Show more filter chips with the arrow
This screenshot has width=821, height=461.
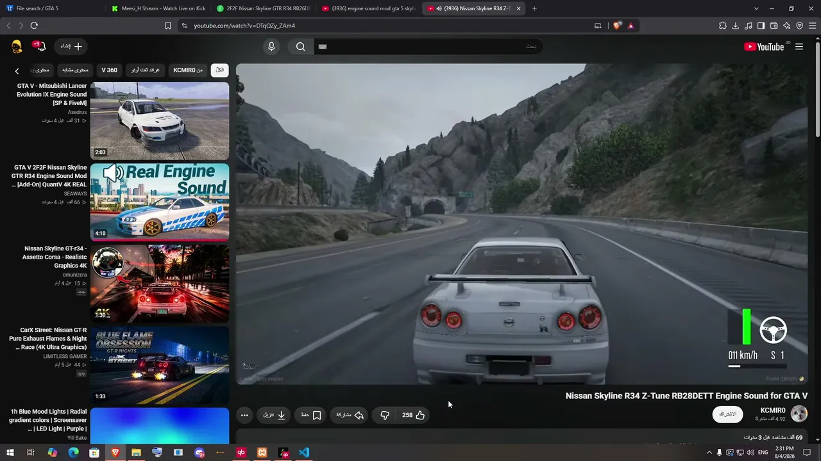(17, 71)
